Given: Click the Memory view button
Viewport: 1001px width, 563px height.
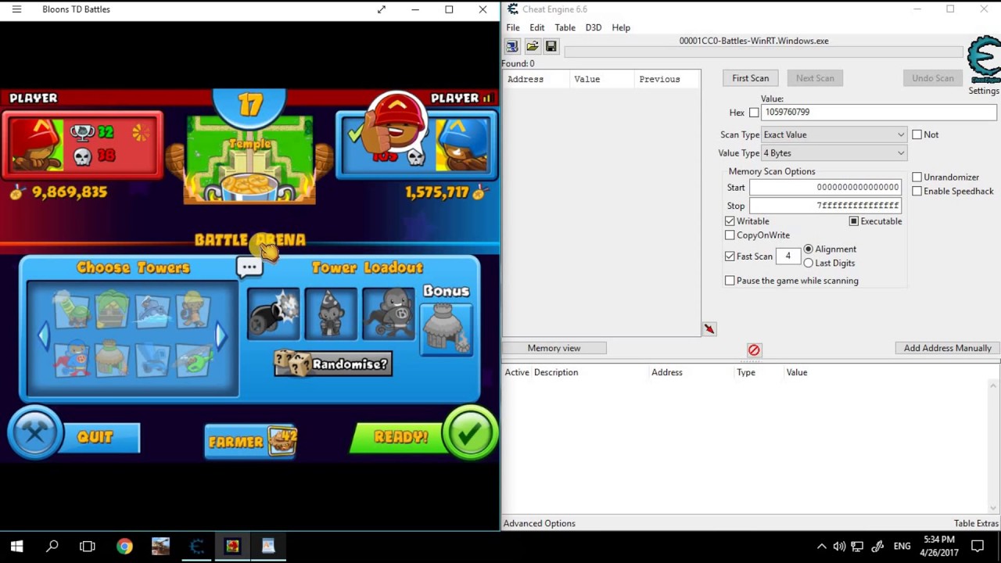Looking at the screenshot, I should point(554,348).
